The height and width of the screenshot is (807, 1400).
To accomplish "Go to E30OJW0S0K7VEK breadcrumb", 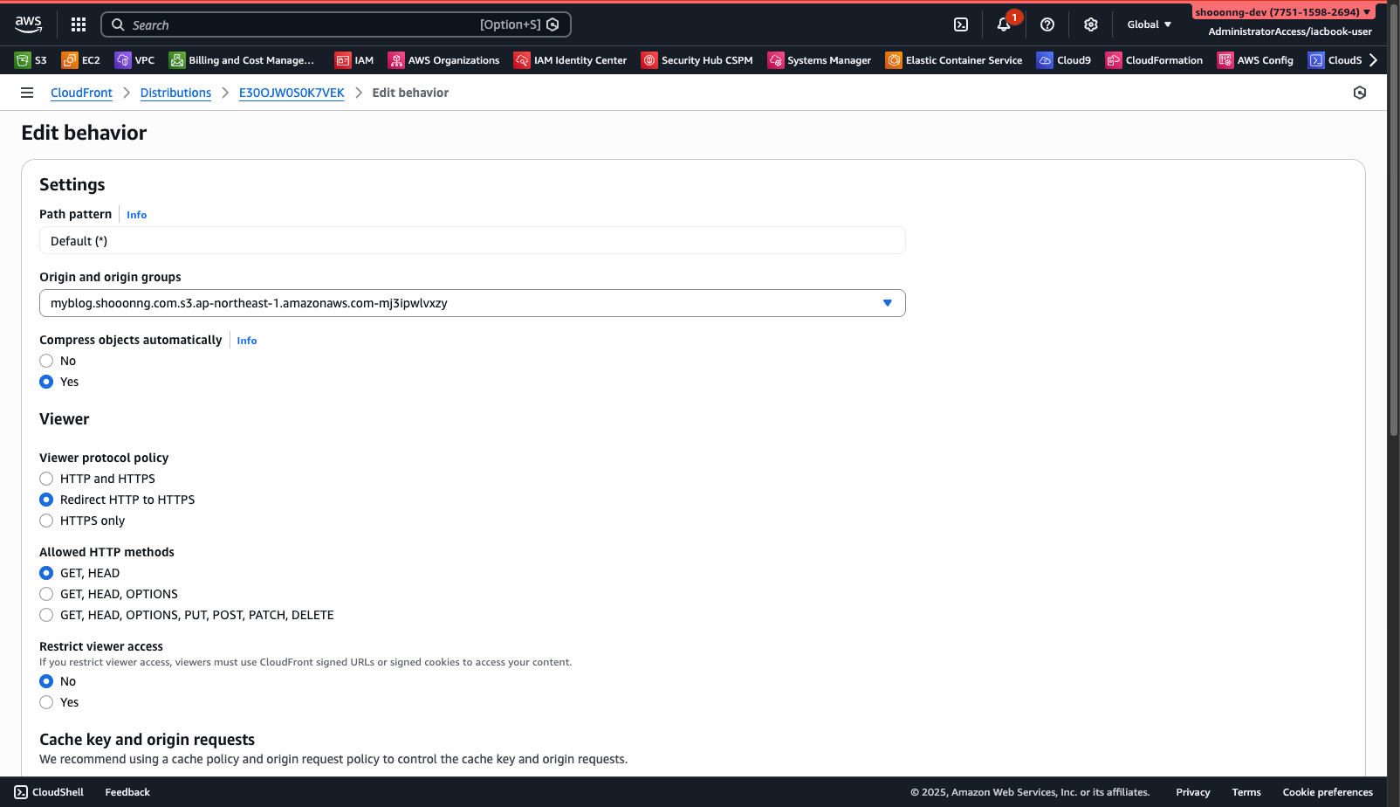I will click(x=292, y=93).
